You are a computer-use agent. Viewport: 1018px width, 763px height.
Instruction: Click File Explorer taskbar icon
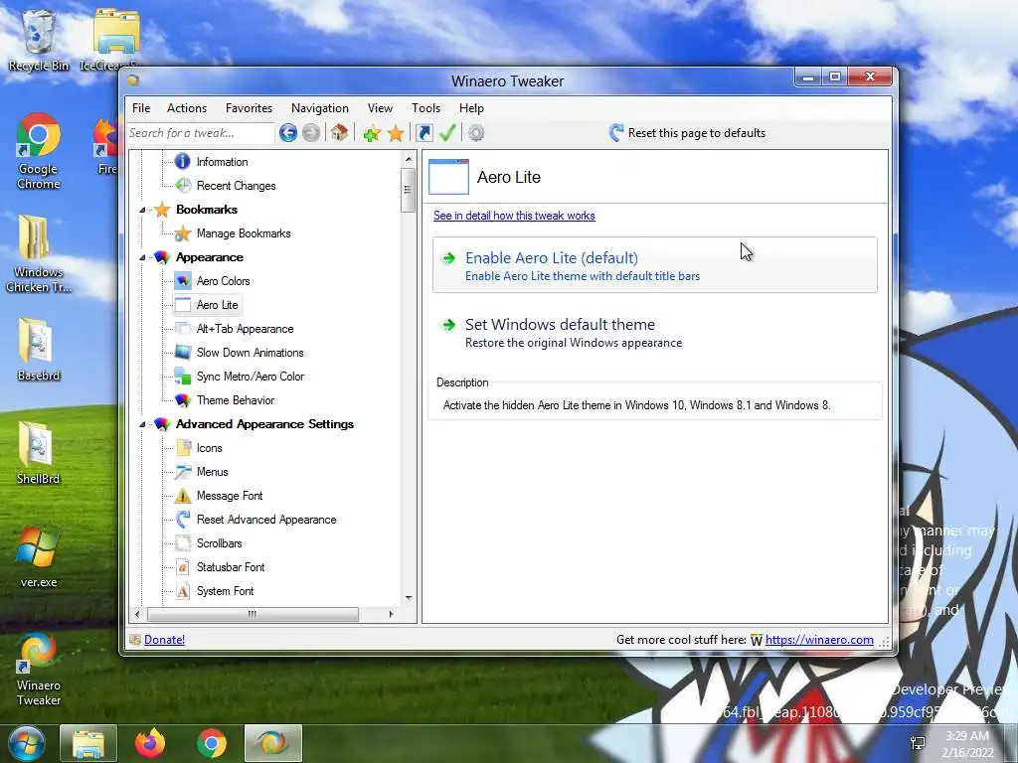pyautogui.click(x=88, y=743)
